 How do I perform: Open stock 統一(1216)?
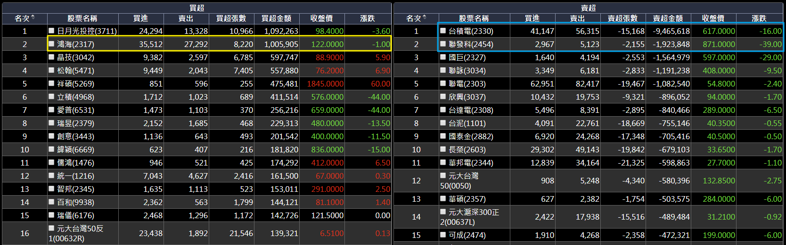coord(75,176)
